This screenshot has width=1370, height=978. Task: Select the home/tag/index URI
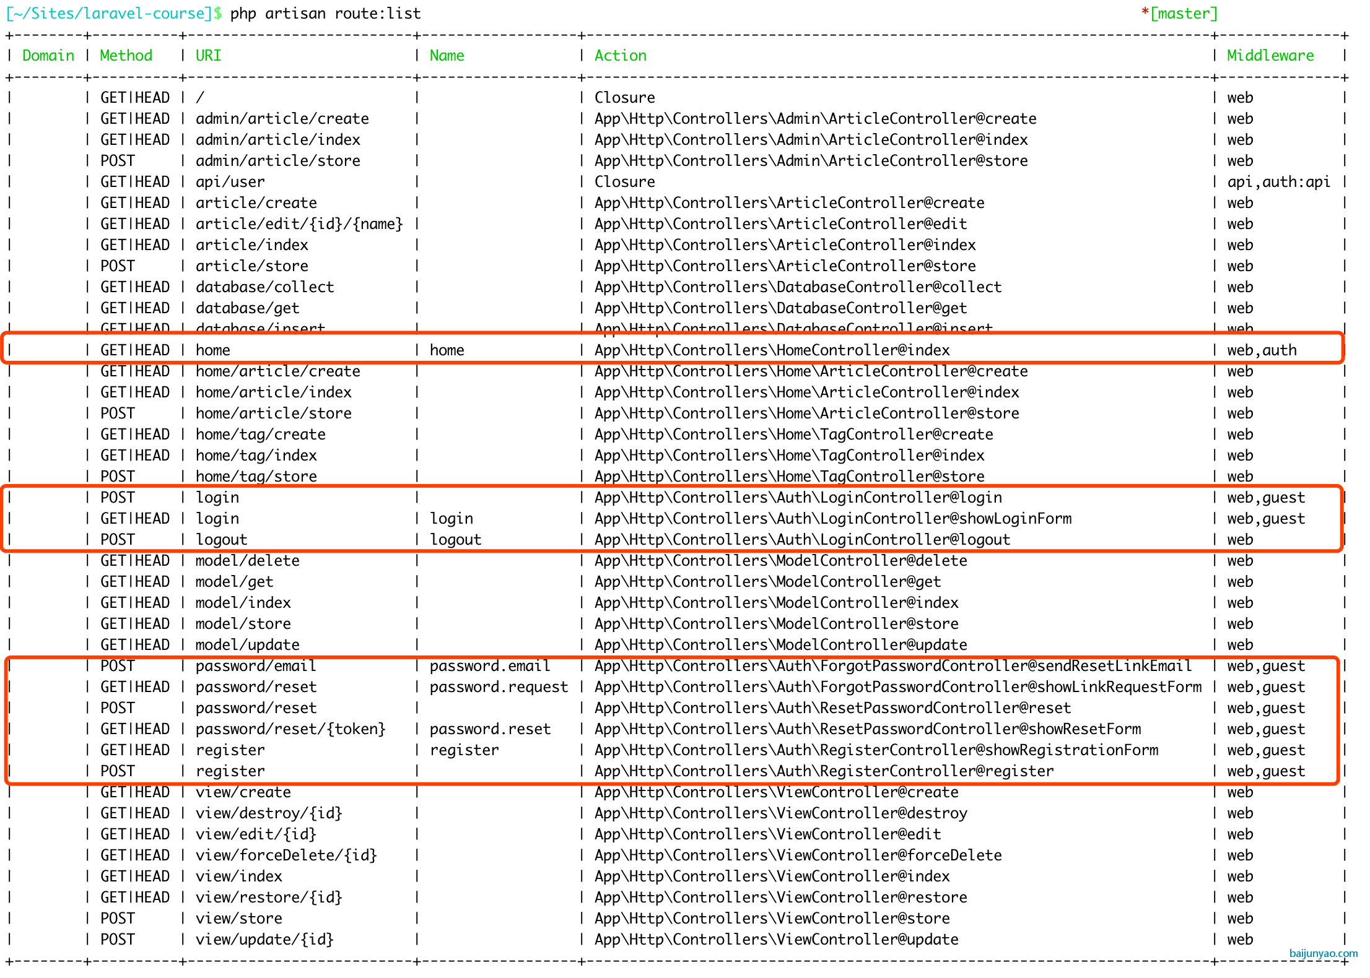256,456
